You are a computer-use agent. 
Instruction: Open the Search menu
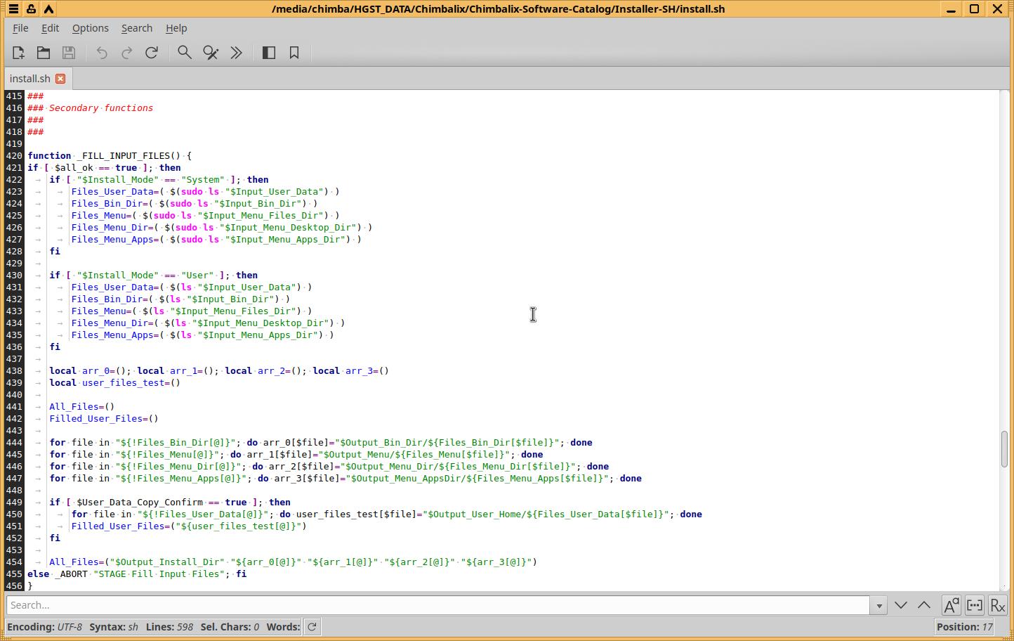click(136, 28)
